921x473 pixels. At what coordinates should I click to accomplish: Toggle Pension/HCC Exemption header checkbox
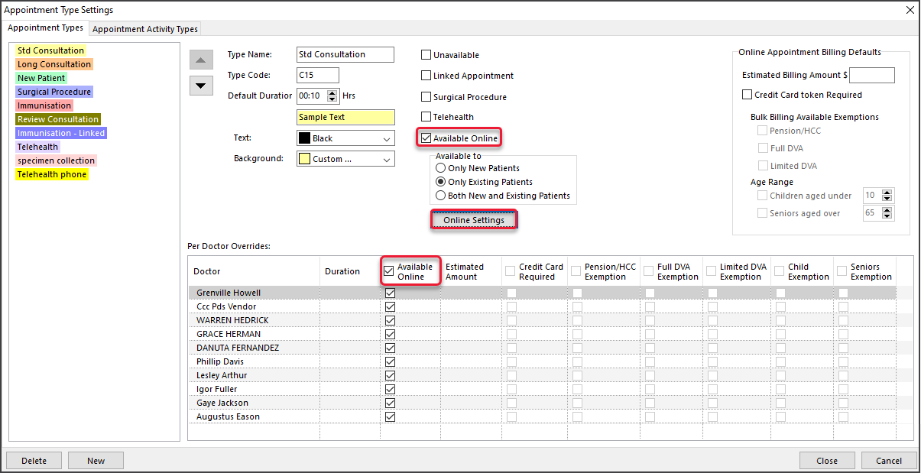click(576, 271)
